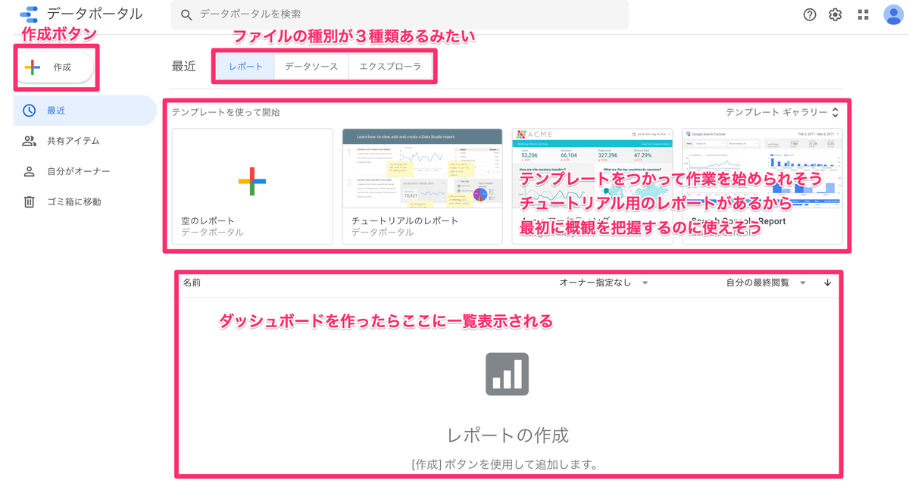909x484 pixels.
Task: Expand the テンプレート ギャラリー
Action: click(x=782, y=112)
